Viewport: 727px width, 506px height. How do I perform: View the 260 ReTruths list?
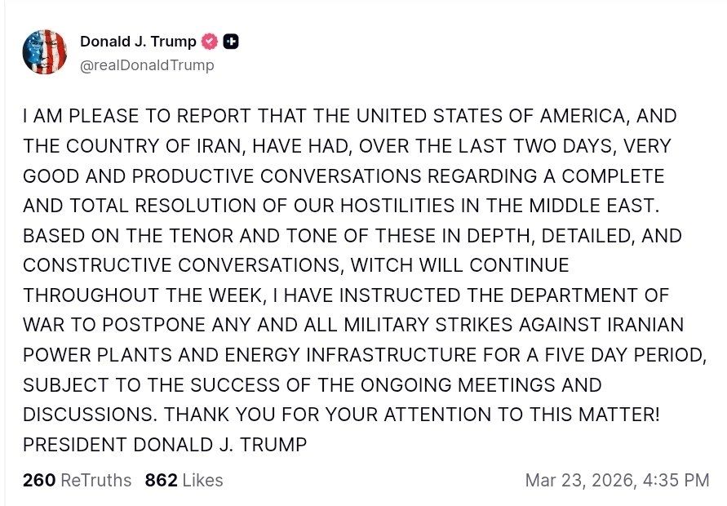(x=77, y=480)
